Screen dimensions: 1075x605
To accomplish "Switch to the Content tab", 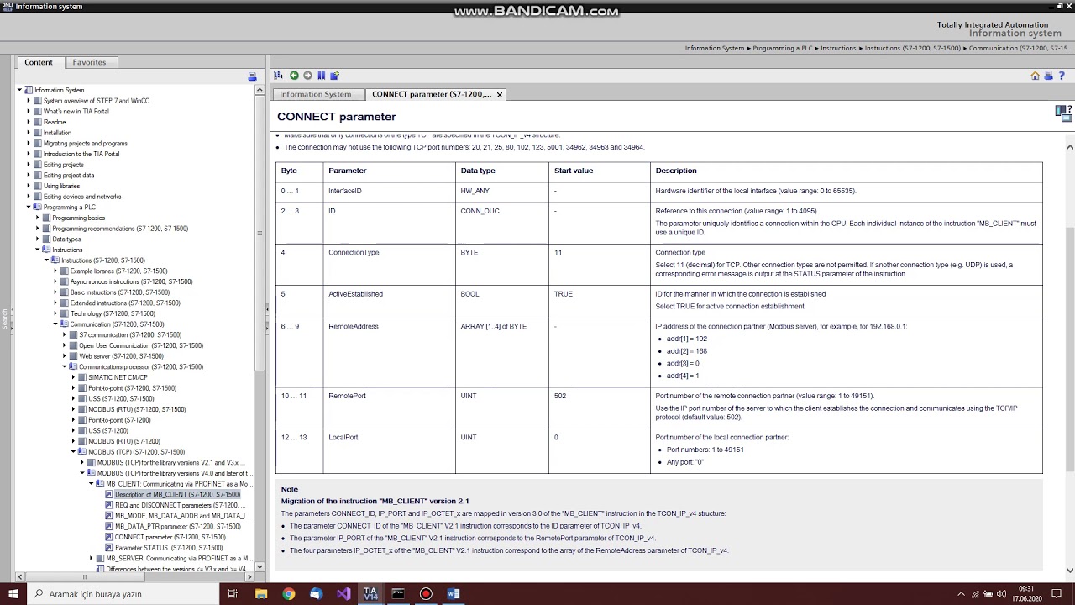I will coord(39,62).
